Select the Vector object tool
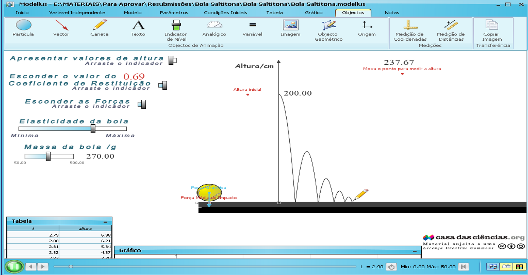Screen dimensions: 528x275 (61, 29)
